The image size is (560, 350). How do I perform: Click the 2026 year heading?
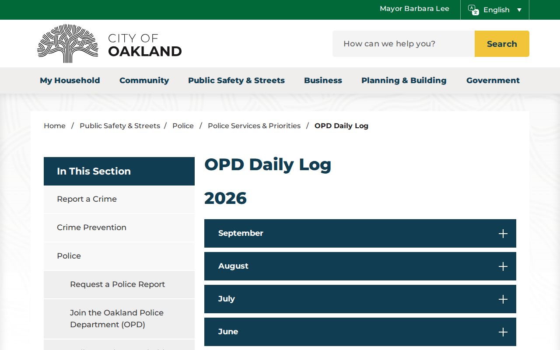pyautogui.click(x=225, y=198)
